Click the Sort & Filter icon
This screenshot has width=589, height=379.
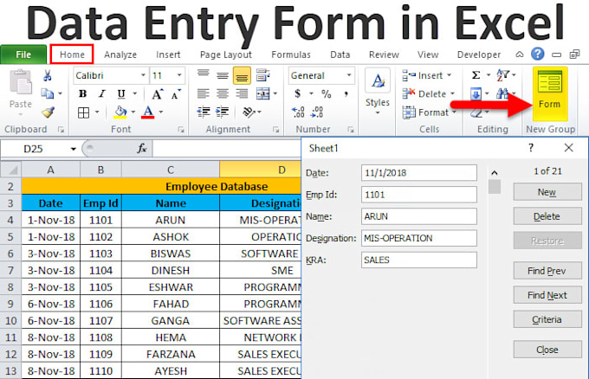[x=502, y=75]
